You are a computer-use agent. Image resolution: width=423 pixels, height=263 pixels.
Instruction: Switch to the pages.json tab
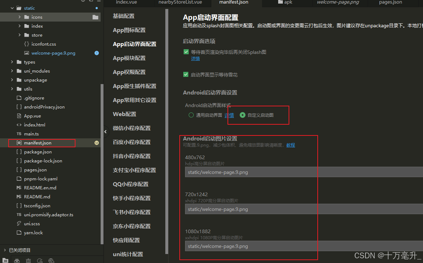390,3
